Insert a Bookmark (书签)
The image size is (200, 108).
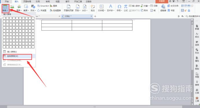click(x=171, y=10)
